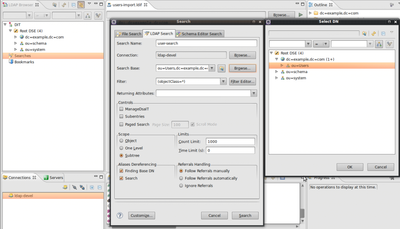The image size is (400, 229).
Task: Enable the ManageDsaIT control checkbox
Action: pyautogui.click(x=121, y=109)
